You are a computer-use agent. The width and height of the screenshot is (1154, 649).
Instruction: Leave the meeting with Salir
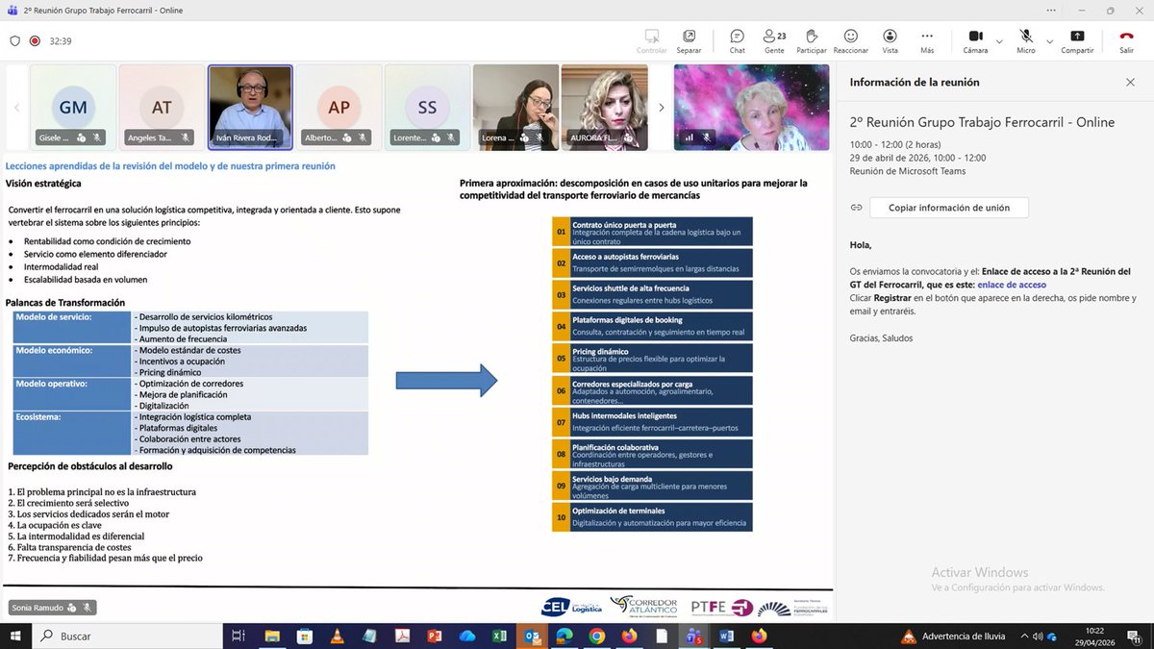click(x=1126, y=40)
